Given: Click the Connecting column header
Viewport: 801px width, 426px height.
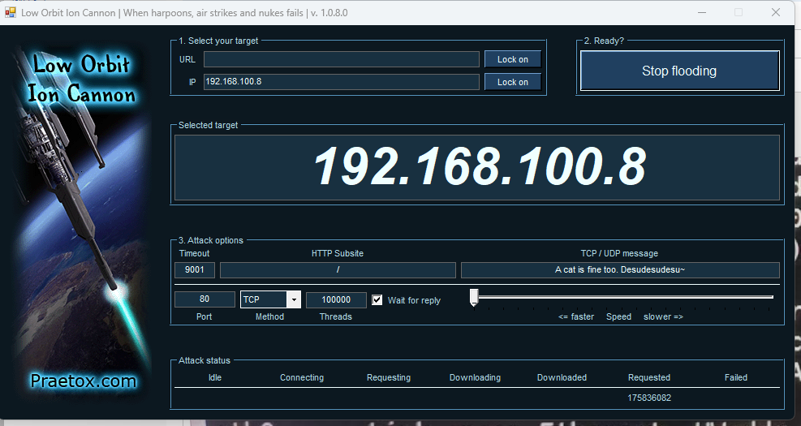Looking at the screenshot, I should click(x=302, y=377).
